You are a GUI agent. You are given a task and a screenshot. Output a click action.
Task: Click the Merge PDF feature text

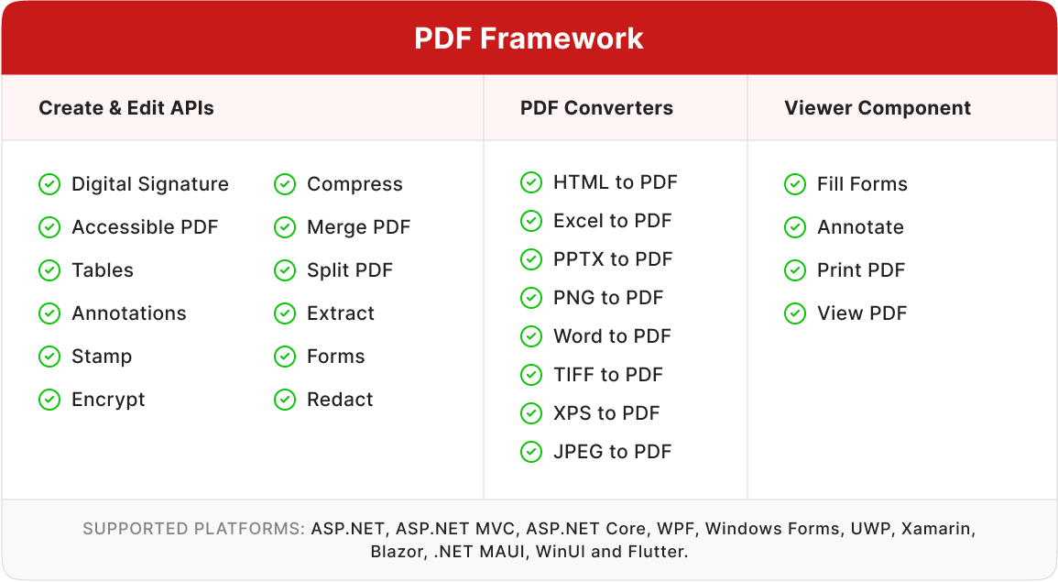pos(359,227)
